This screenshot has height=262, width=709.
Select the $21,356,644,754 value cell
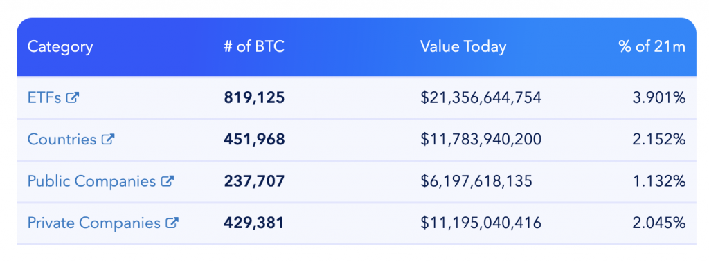[481, 97]
